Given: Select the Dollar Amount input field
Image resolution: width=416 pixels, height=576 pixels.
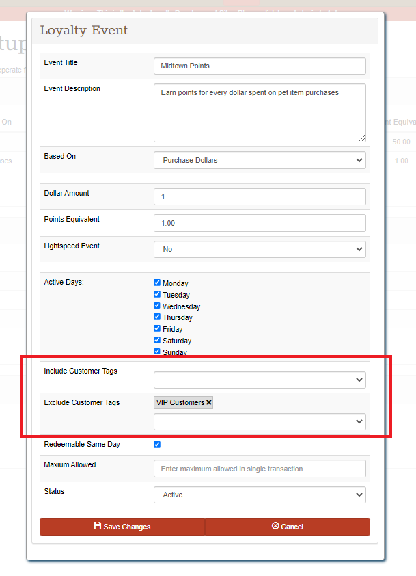Looking at the screenshot, I should pos(260,196).
